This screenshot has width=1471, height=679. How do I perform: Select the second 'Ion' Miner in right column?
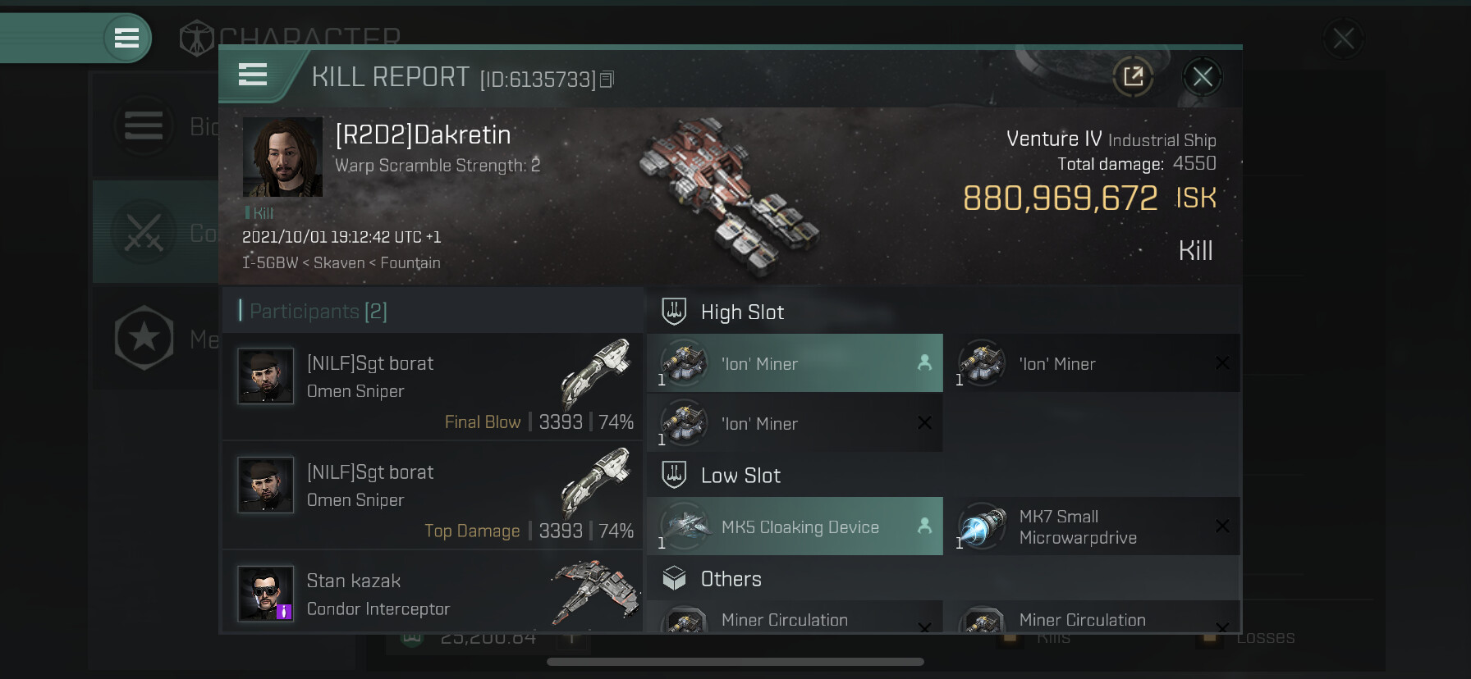point(1093,362)
